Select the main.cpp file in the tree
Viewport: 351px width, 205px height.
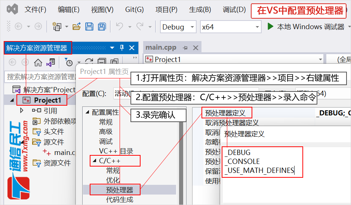coord(59,152)
